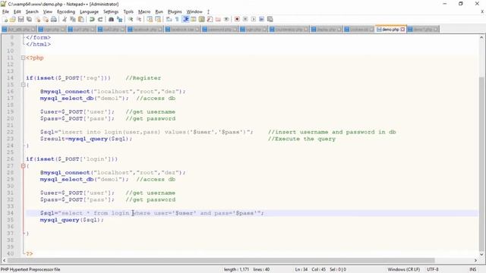This screenshot has width=486, height=273.
Task: Open the Tools menu
Action: click(x=128, y=12)
